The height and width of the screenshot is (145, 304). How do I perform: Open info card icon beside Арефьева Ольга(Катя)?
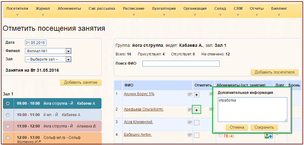189,110
